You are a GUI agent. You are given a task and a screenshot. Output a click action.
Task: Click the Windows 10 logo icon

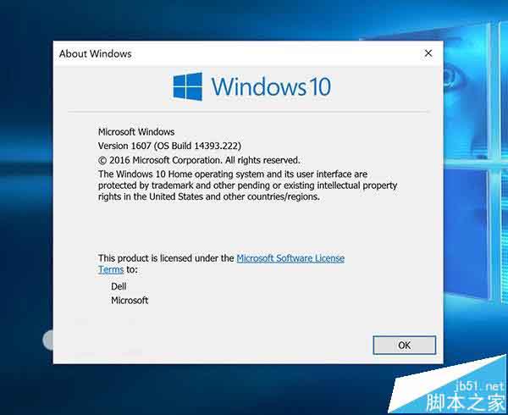[x=188, y=86]
